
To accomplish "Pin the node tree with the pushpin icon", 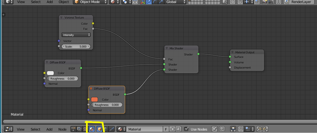I will tap(214, 129).
